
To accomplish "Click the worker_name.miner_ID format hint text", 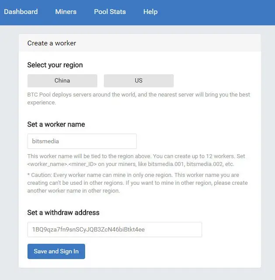I will pyautogui.click(x=131, y=164).
